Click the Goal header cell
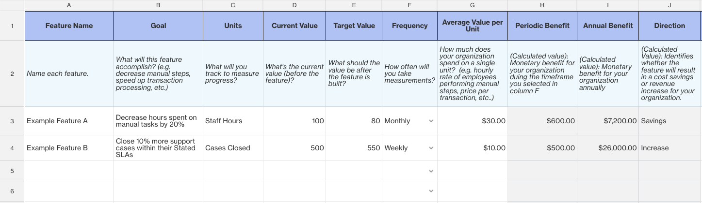The width and height of the screenshot is (702, 203). (x=158, y=26)
